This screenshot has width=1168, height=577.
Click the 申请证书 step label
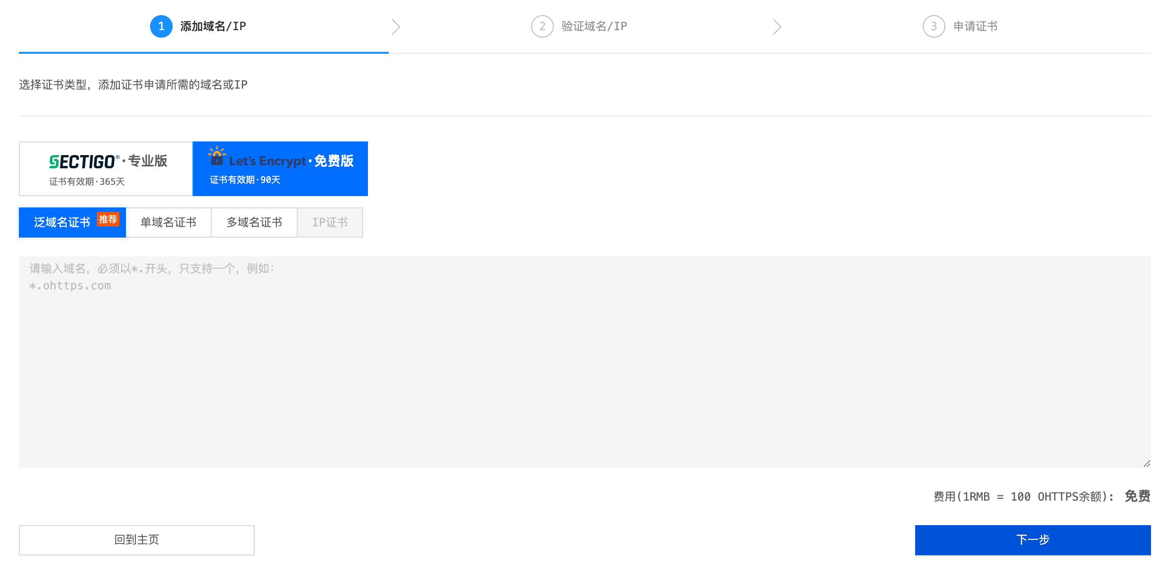pos(975,26)
